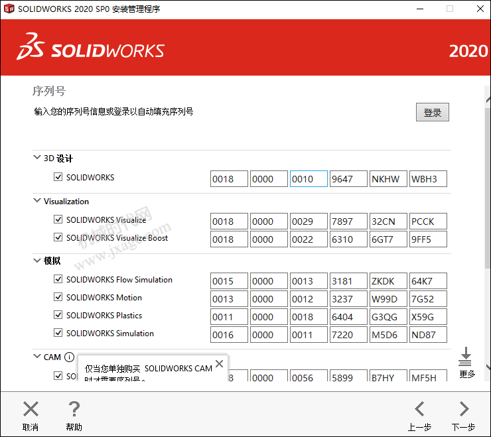
Task: Click the Motion serial field 3237
Action: 348,298
